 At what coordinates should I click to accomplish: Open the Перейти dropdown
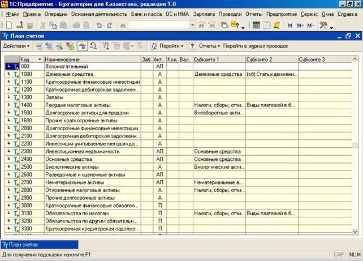171,46
